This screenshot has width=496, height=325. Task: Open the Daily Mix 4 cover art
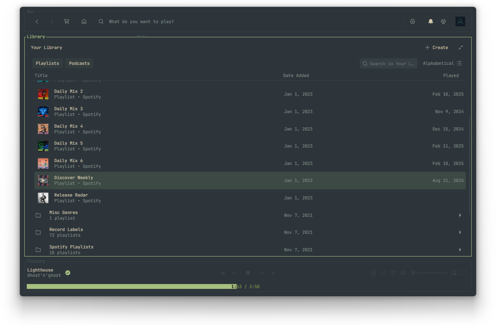click(x=43, y=129)
